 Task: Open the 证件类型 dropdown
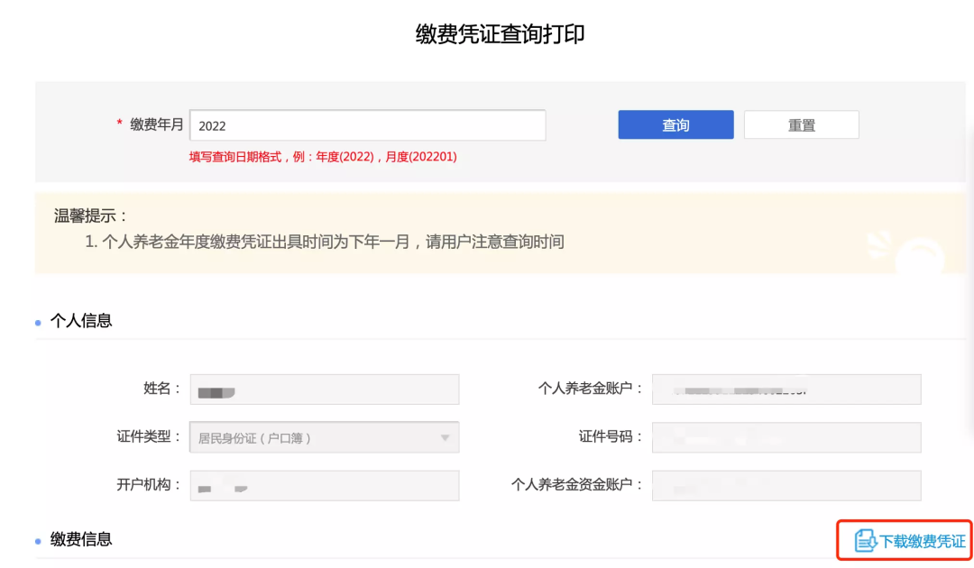(x=323, y=438)
